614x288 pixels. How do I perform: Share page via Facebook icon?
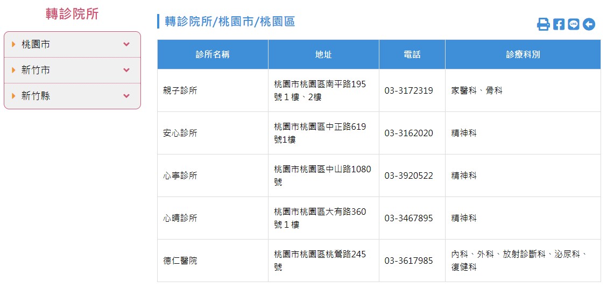tap(559, 24)
